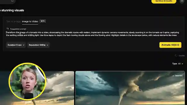Select the left storm cloud thumbnail
The height and width of the screenshot is (105, 187).
[x=37, y=88]
